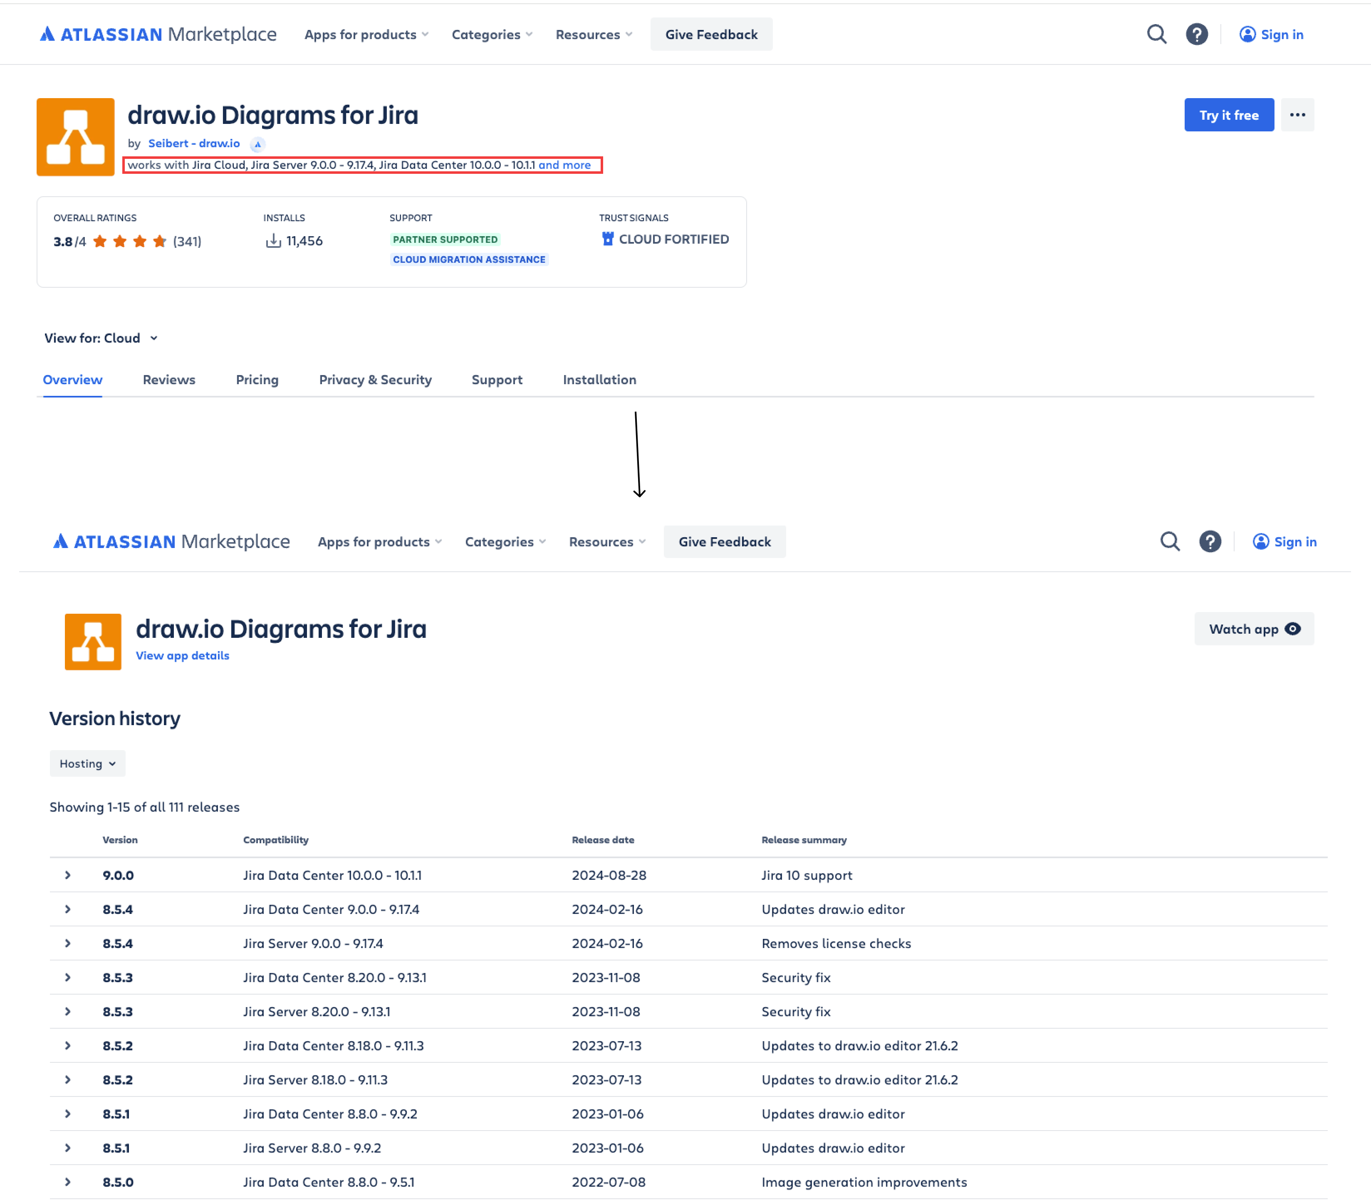Screen dimensions: 1371x1200
Task: Click the Try it free button
Action: (1229, 114)
